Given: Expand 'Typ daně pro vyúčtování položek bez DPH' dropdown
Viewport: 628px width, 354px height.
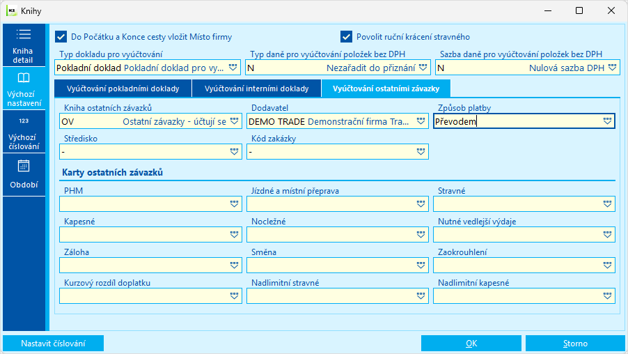Looking at the screenshot, I should (x=423, y=68).
